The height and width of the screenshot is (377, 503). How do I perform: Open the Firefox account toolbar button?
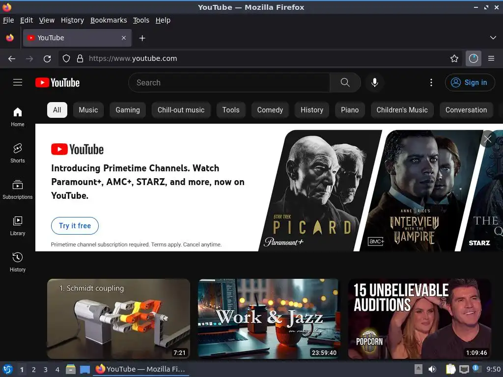point(473,58)
